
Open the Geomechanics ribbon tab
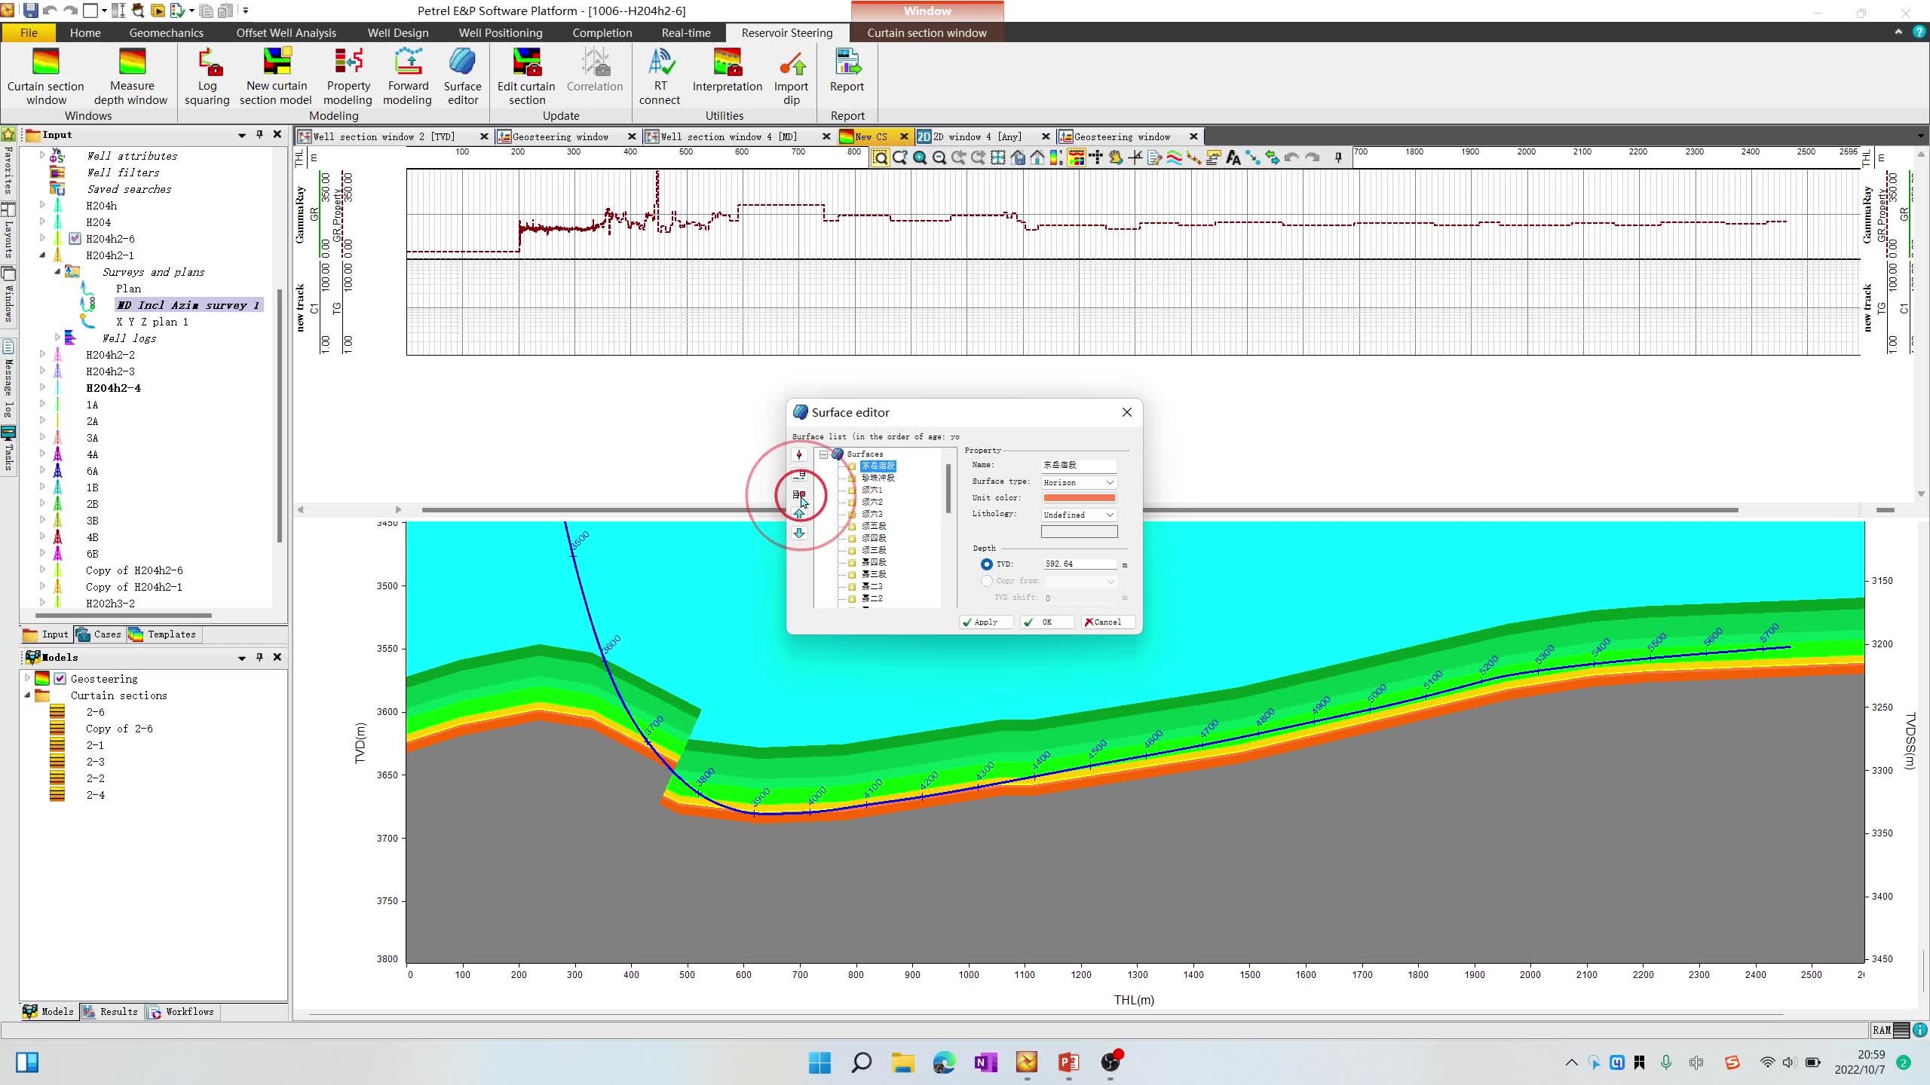point(166,33)
